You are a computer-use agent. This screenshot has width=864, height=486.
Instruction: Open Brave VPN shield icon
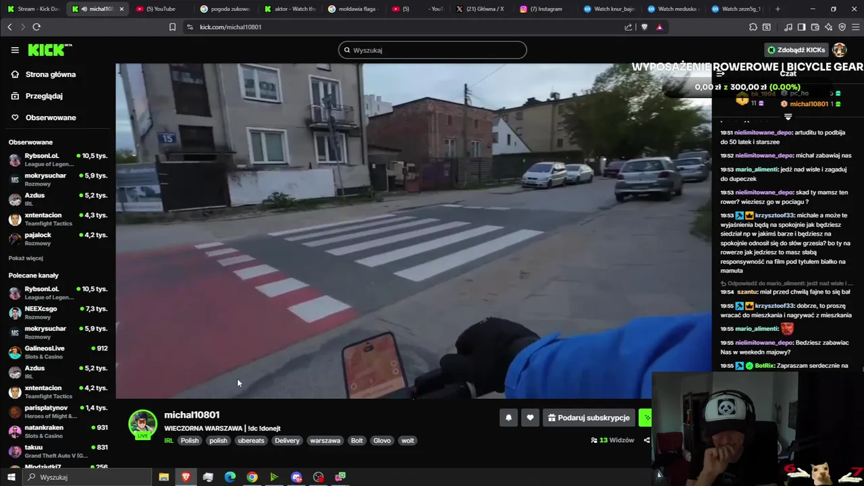coord(842,27)
